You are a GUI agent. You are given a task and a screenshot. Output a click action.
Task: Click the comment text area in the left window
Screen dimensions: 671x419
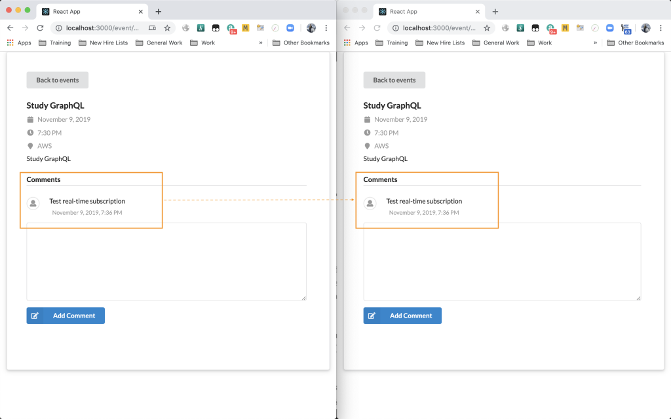coord(166,261)
